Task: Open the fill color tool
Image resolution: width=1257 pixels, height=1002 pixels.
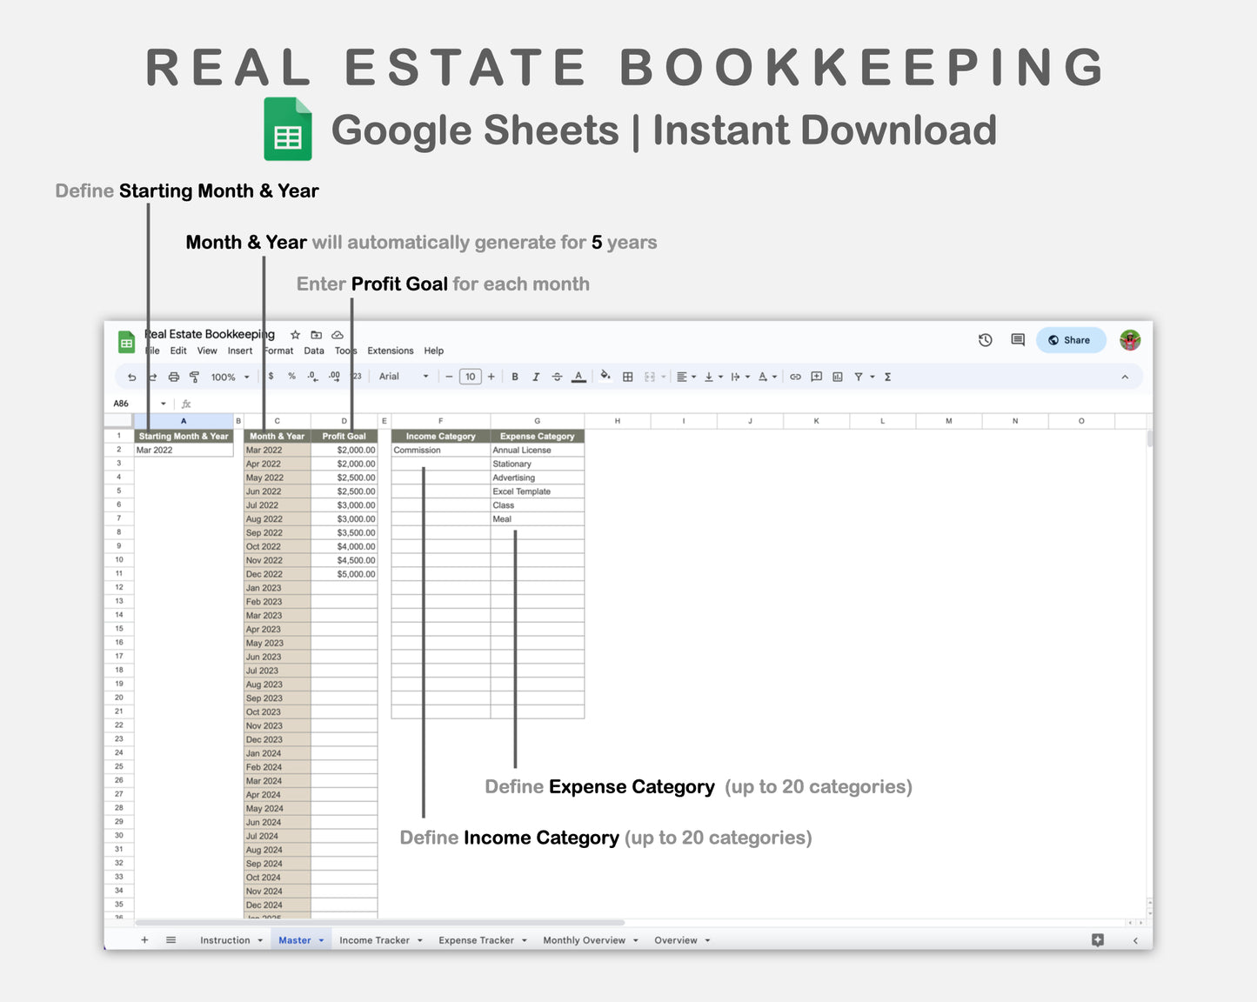Action: (x=605, y=376)
